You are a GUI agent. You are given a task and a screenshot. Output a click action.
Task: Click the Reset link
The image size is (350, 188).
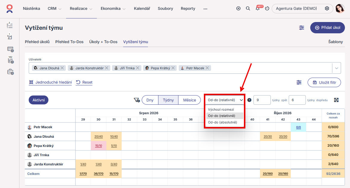(84, 82)
